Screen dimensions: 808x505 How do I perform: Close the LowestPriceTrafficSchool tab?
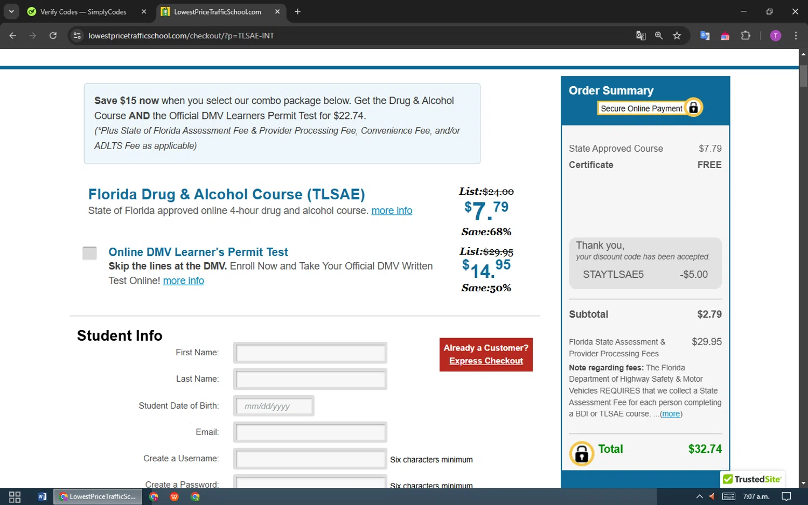tap(277, 11)
